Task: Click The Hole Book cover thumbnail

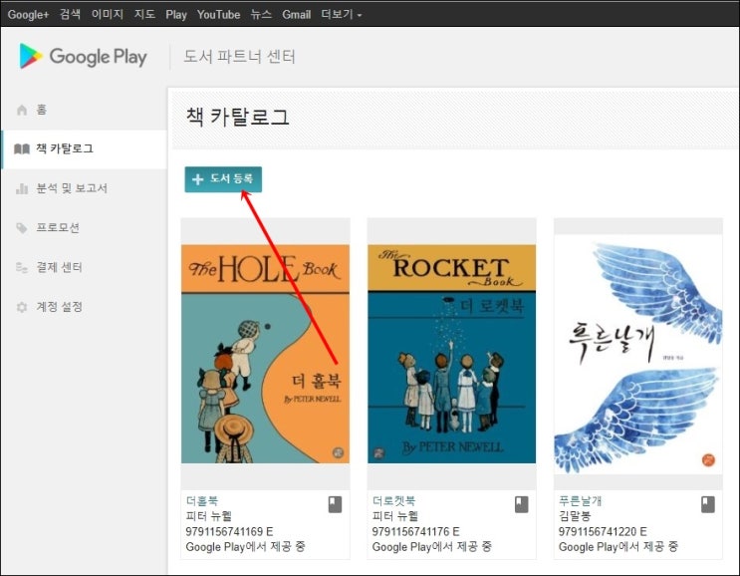Action: pos(265,354)
